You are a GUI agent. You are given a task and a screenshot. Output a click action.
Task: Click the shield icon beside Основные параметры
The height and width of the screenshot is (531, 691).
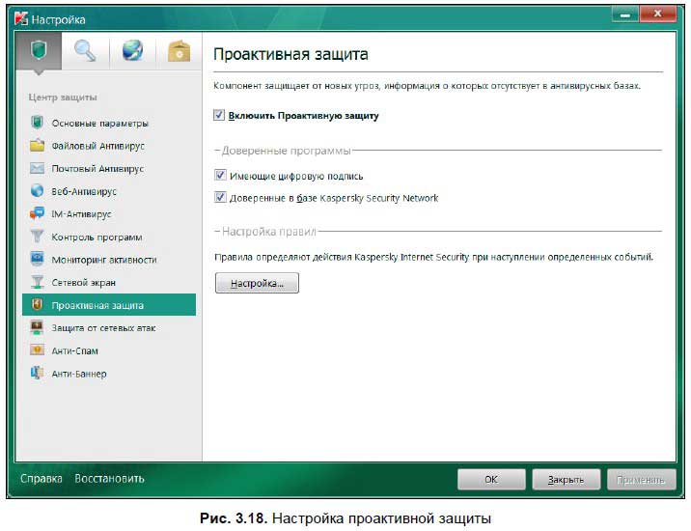pos(37,123)
